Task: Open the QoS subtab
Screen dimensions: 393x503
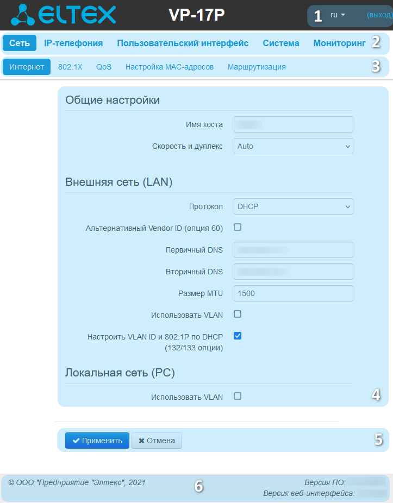Action: coord(104,67)
